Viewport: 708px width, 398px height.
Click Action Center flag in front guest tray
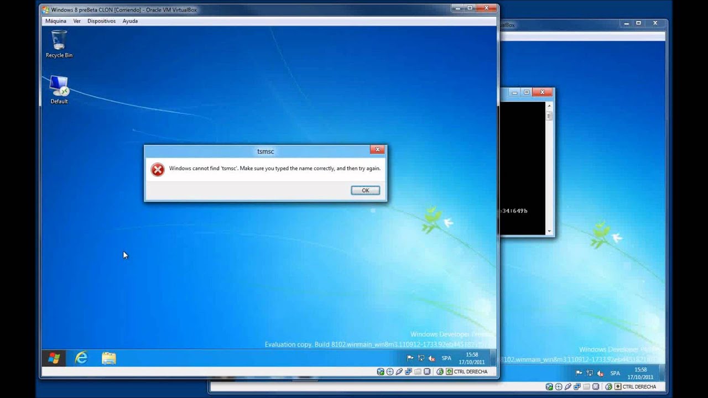(410, 358)
